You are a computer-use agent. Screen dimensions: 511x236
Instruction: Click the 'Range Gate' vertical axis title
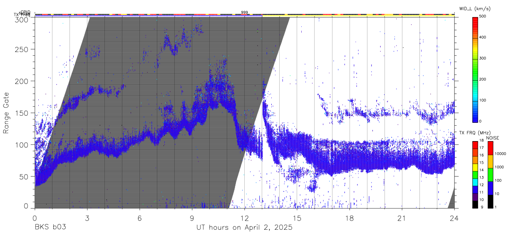coord(6,113)
